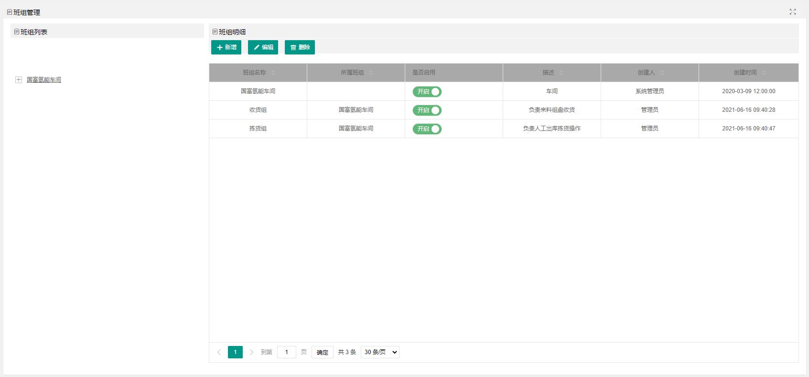Select the 收货组 name cell
The width and height of the screenshot is (809, 377).
[x=258, y=110]
